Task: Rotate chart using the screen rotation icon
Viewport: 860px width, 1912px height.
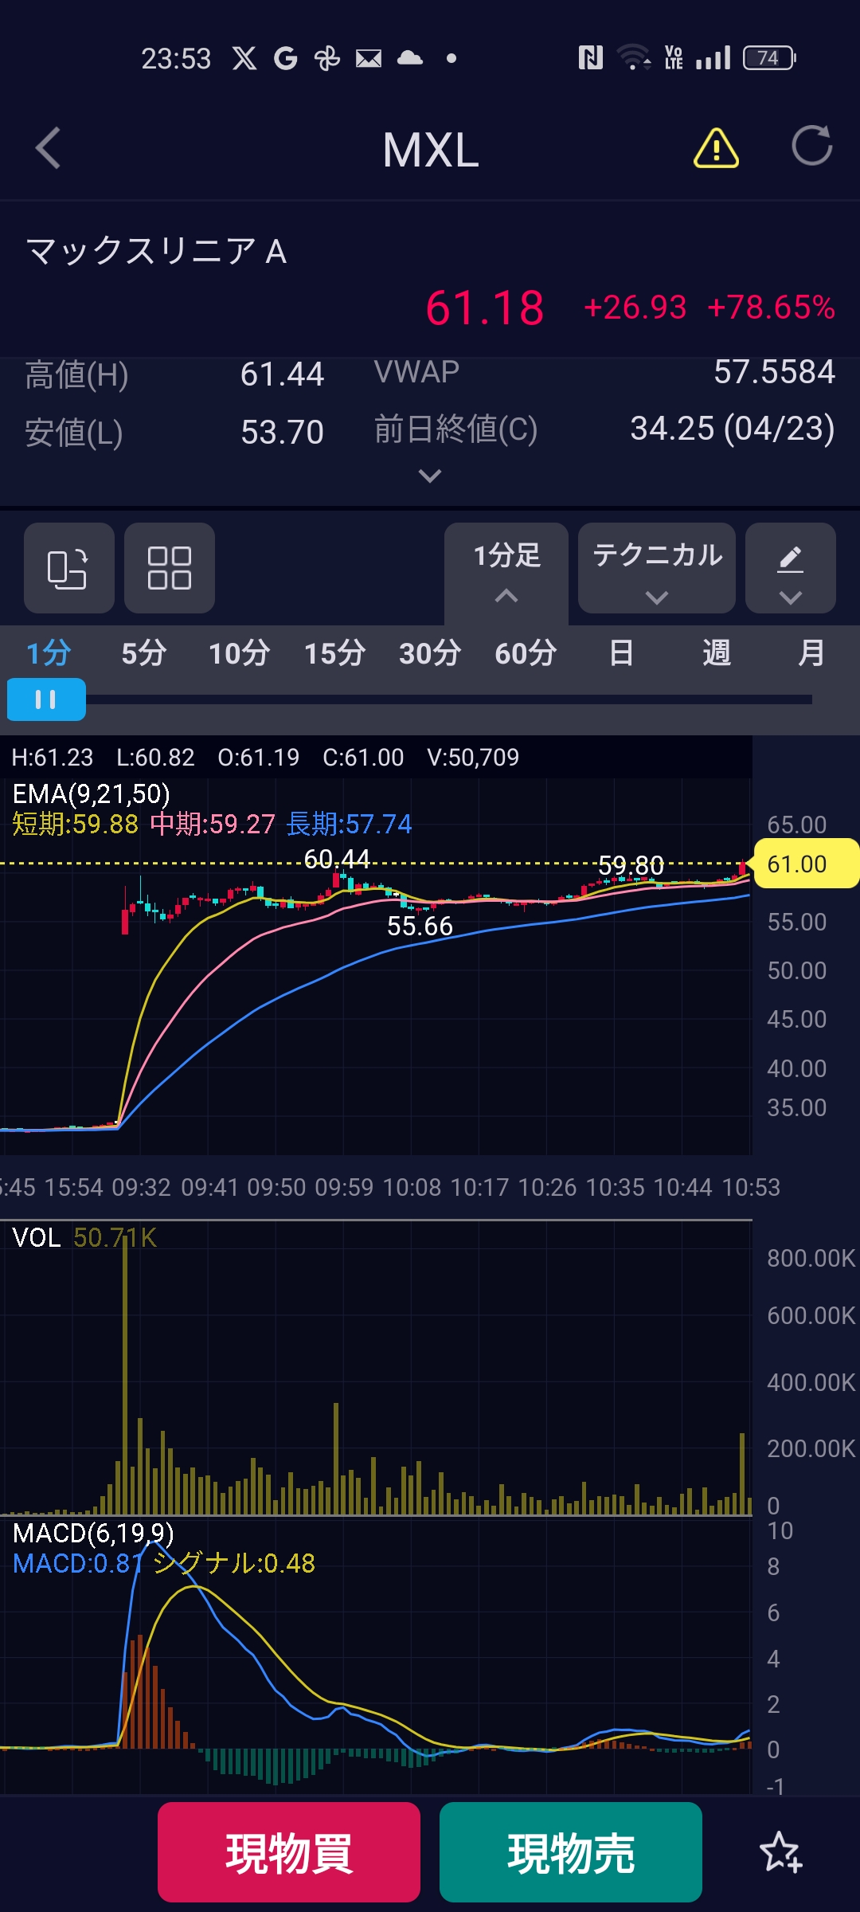Action: 68,568
